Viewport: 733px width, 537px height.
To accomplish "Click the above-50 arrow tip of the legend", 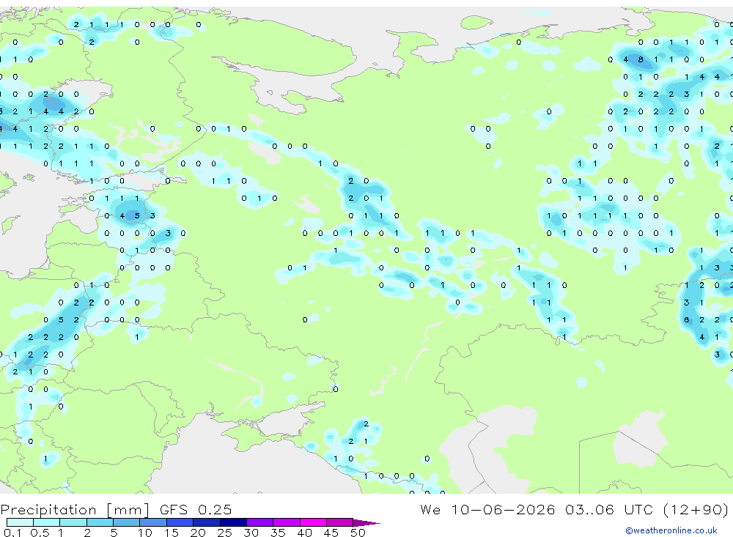I will [366, 523].
